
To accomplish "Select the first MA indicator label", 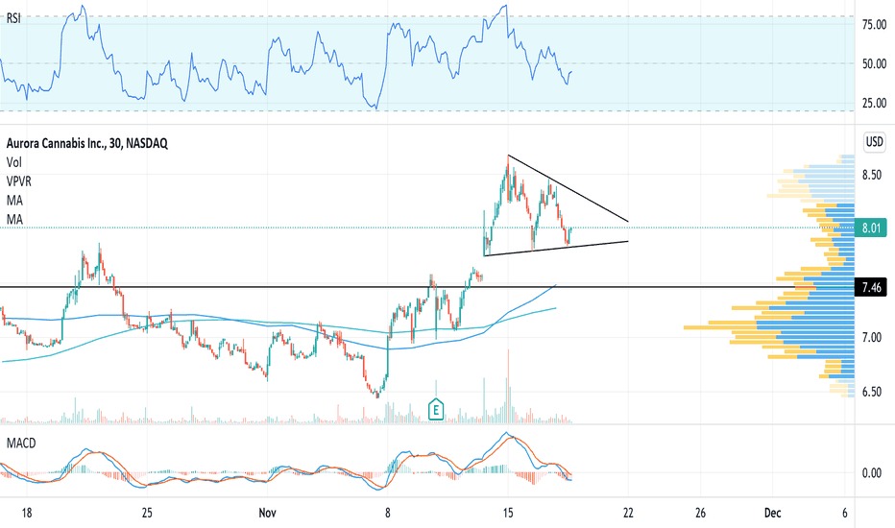I will pos(14,201).
